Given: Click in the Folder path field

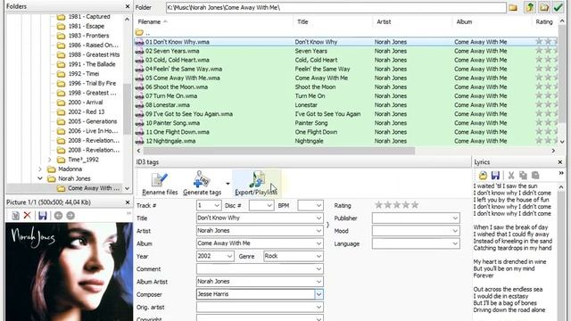Looking at the screenshot, I should click(x=335, y=8).
